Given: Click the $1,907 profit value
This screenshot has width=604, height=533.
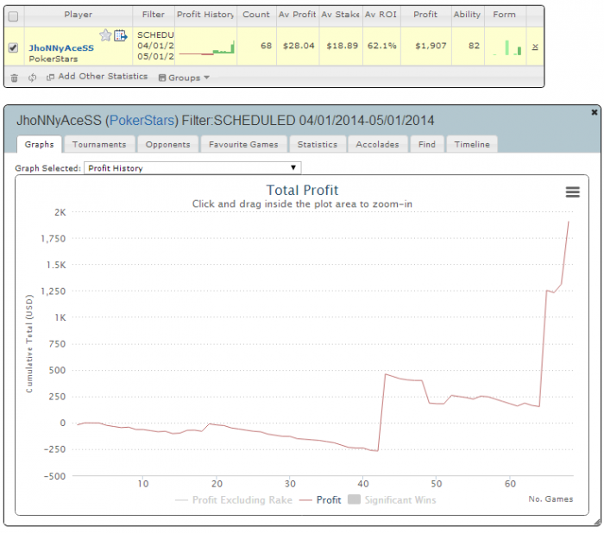Looking at the screenshot, I should [431, 46].
